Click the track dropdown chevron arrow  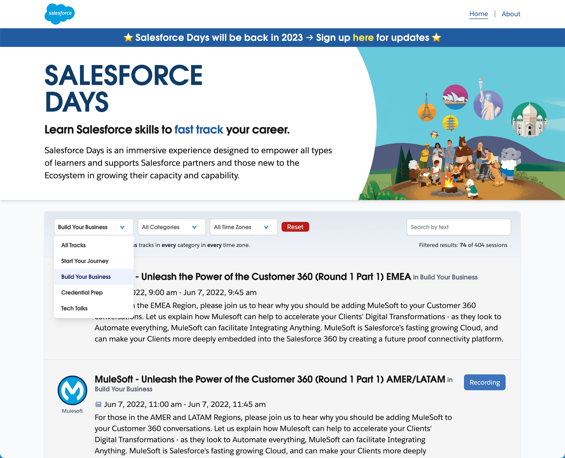click(122, 227)
